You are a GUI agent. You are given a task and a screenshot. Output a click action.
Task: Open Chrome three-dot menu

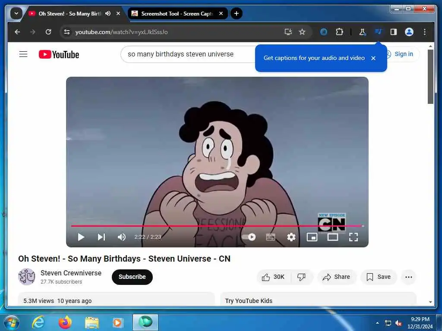pyautogui.click(x=425, y=32)
